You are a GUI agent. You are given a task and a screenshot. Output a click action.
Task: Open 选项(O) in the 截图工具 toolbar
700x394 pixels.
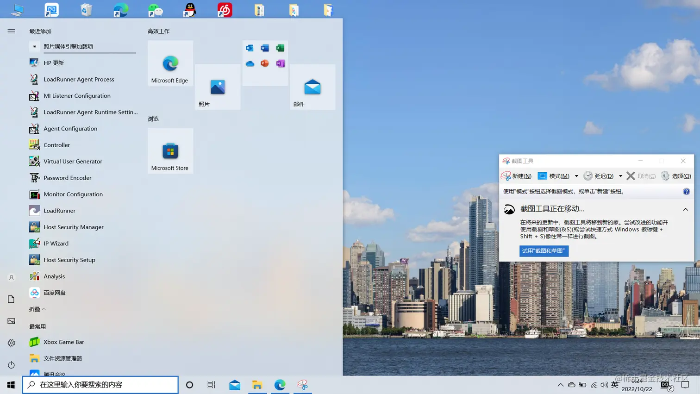[x=676, y=176]
